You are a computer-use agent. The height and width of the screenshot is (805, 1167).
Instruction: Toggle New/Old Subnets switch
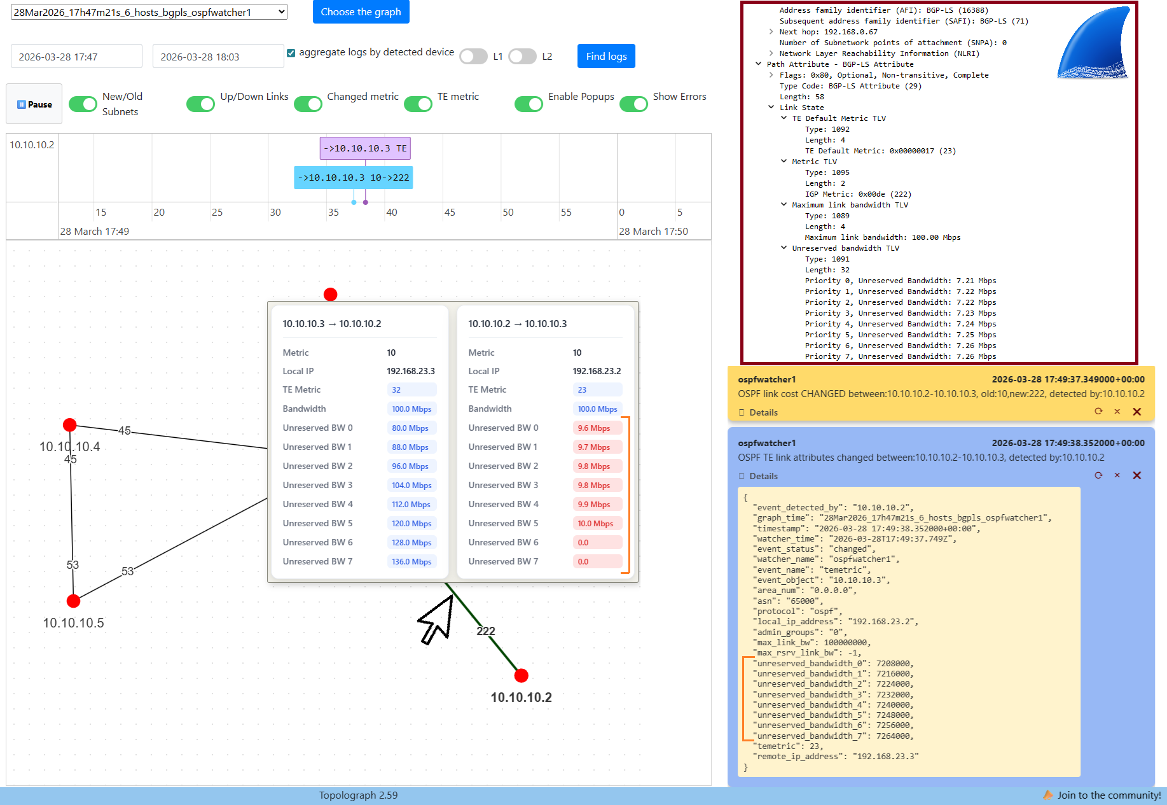click(x=83, y=104)
